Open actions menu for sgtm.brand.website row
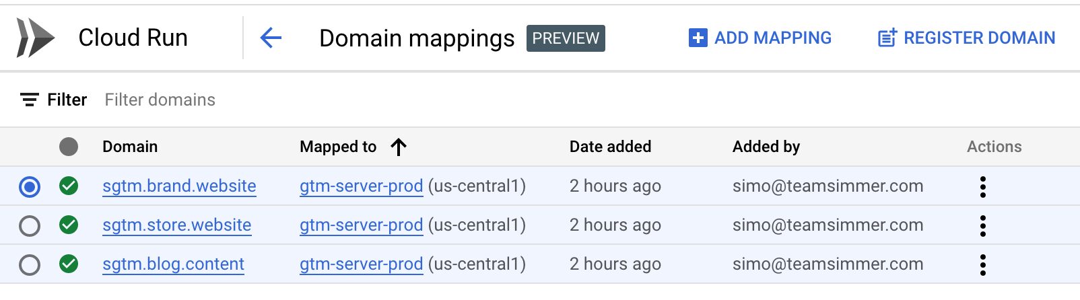The height and width of the screenshot is (300, 1080). (983, 186)
